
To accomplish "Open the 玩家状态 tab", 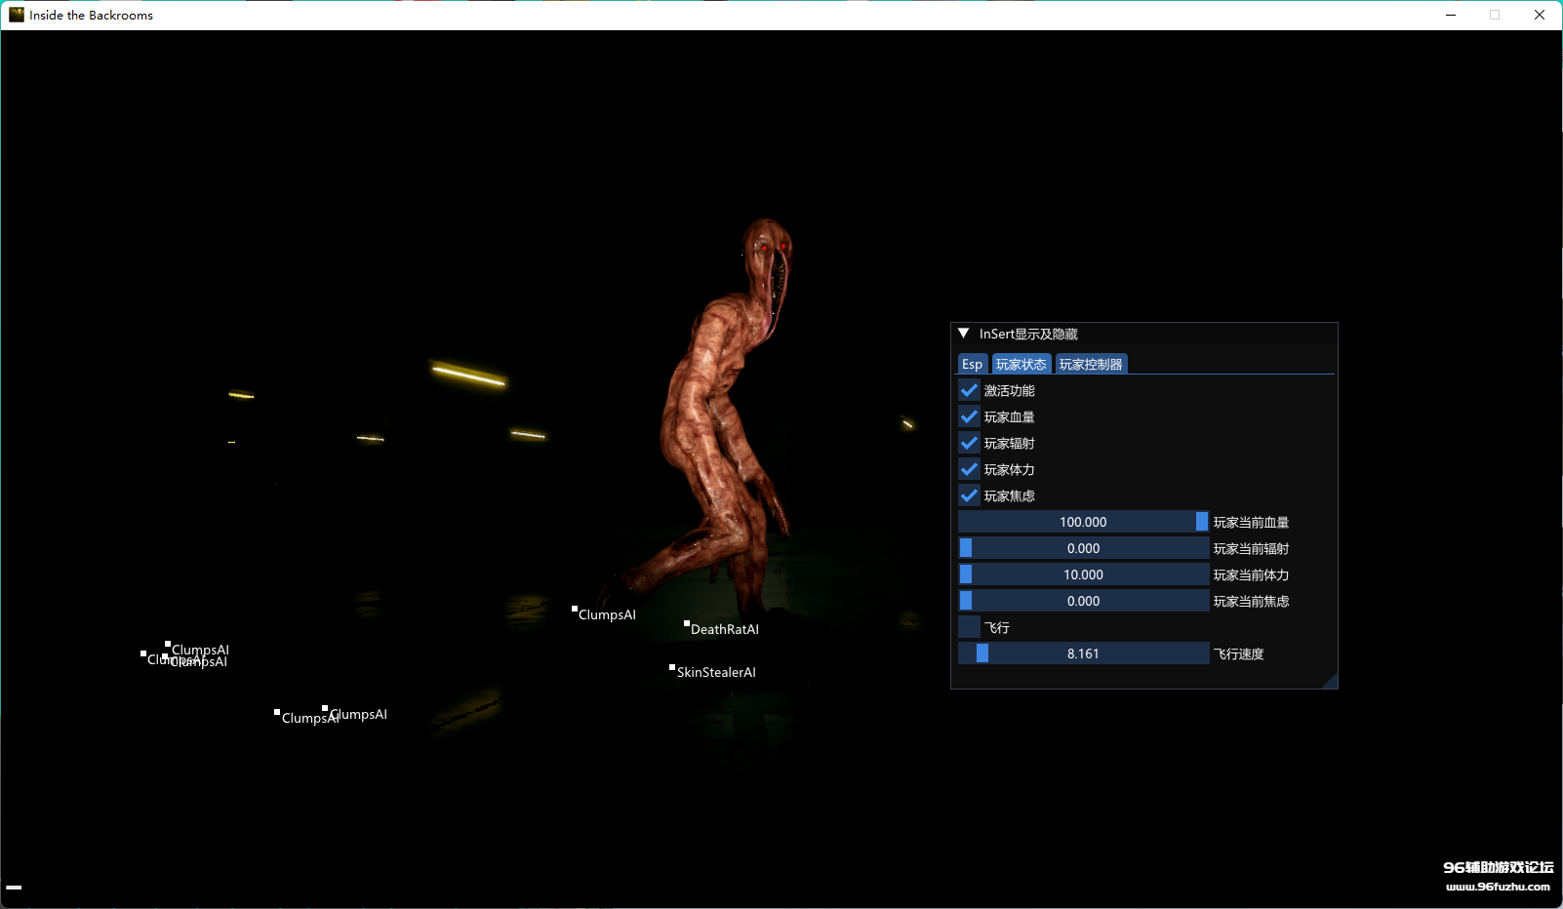I will click(x=1022, y=364).
